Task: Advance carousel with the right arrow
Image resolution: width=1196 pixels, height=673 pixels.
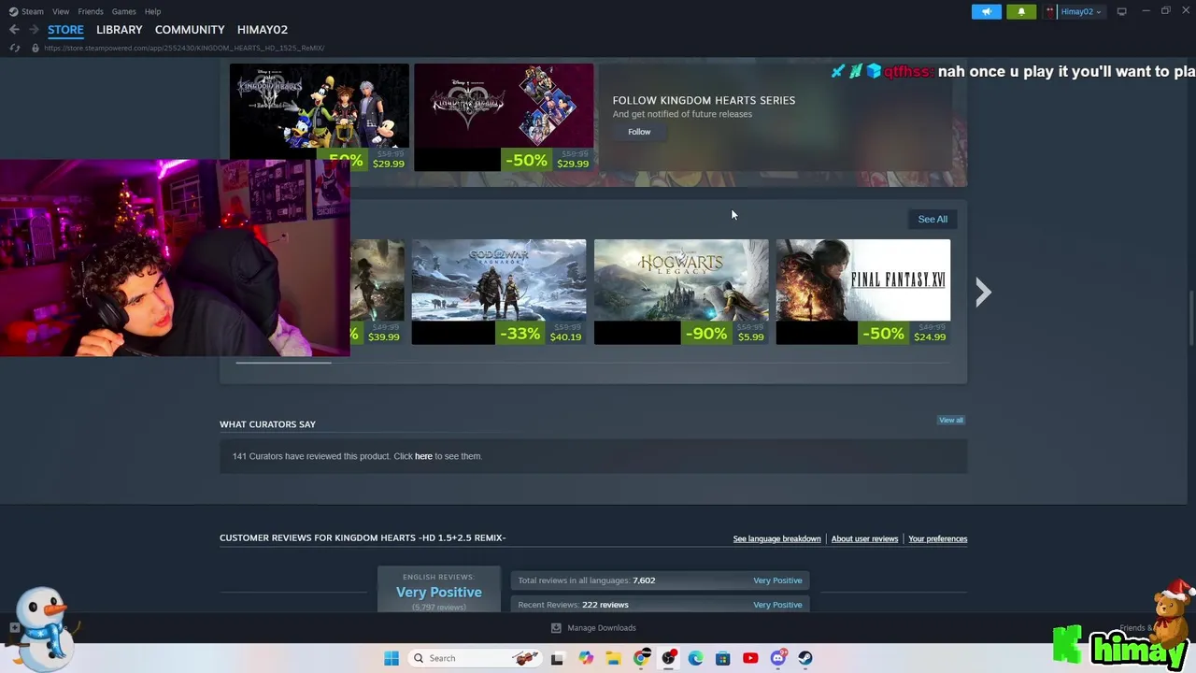Action: pos(983,293)
